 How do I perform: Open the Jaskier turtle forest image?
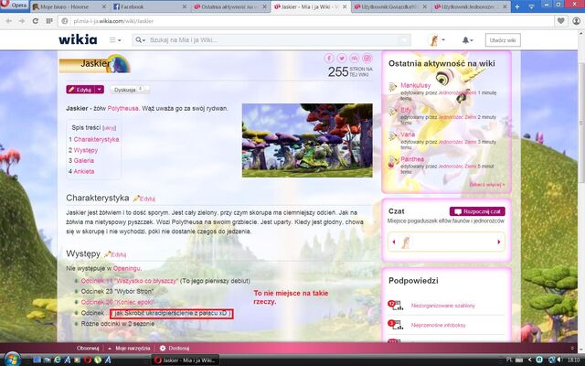pyautogui.click(x=307, y=140)
